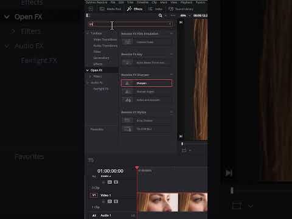This screenshot has width=292, height=219.
Task: Click the expand-panel icon left of Media Pool
Action: click(x=91, y=9)
